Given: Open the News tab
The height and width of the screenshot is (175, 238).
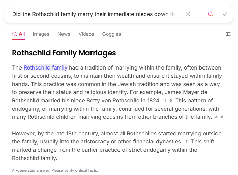Looking at the screenshot, I should pyautogui.click(x=64, y=34).
